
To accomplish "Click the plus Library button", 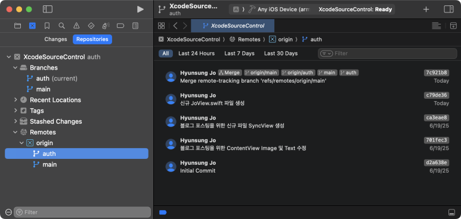I will 426,9.
